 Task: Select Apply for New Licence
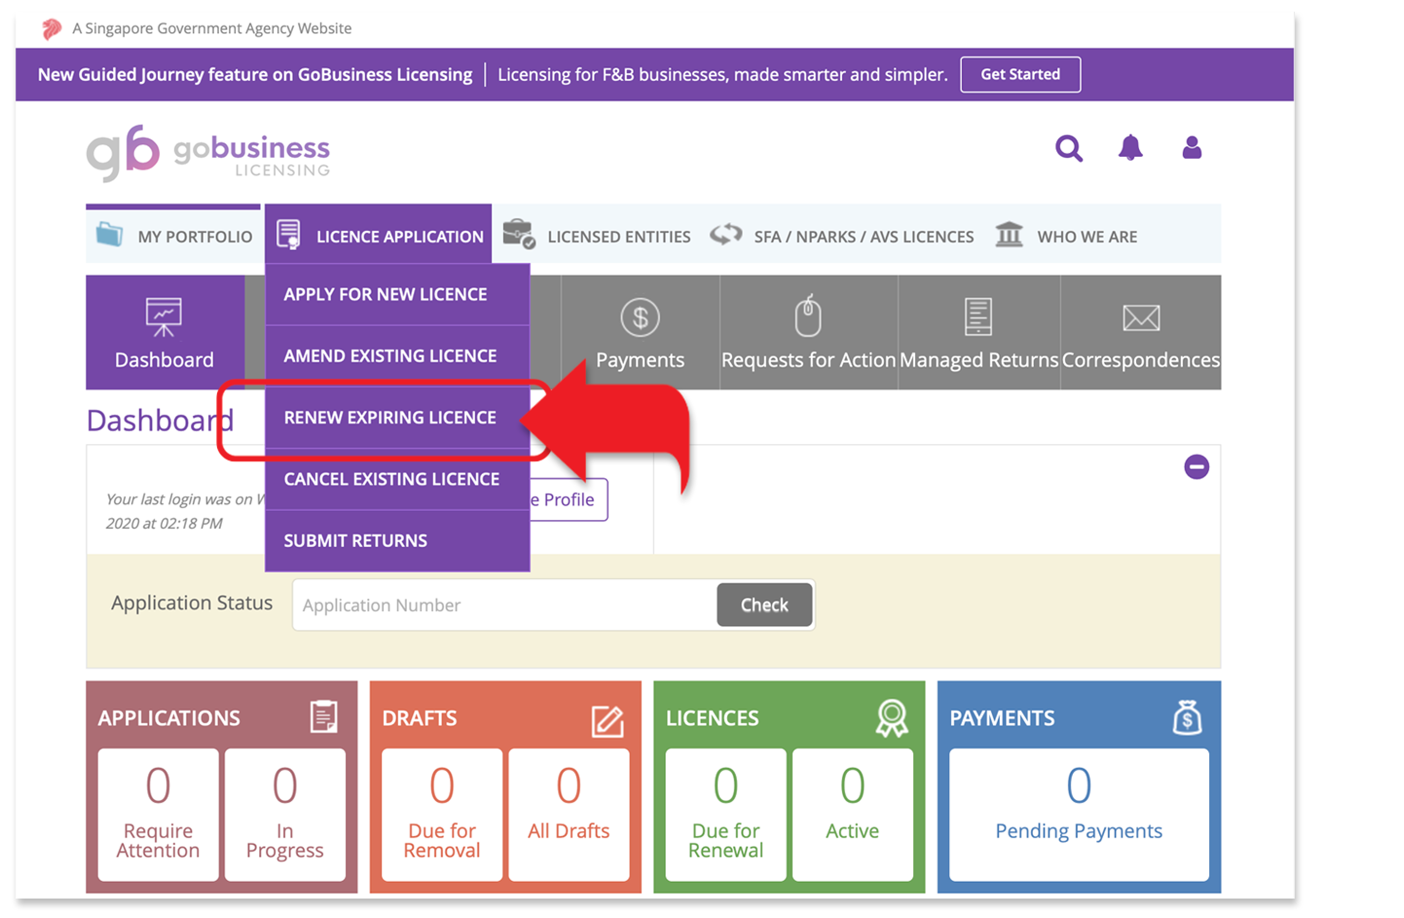point(397,294)
